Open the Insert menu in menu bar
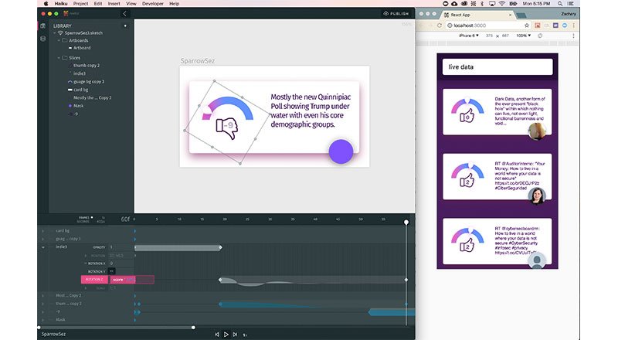The width and height of the screenshot is (618, 340). tap(113, 4)
